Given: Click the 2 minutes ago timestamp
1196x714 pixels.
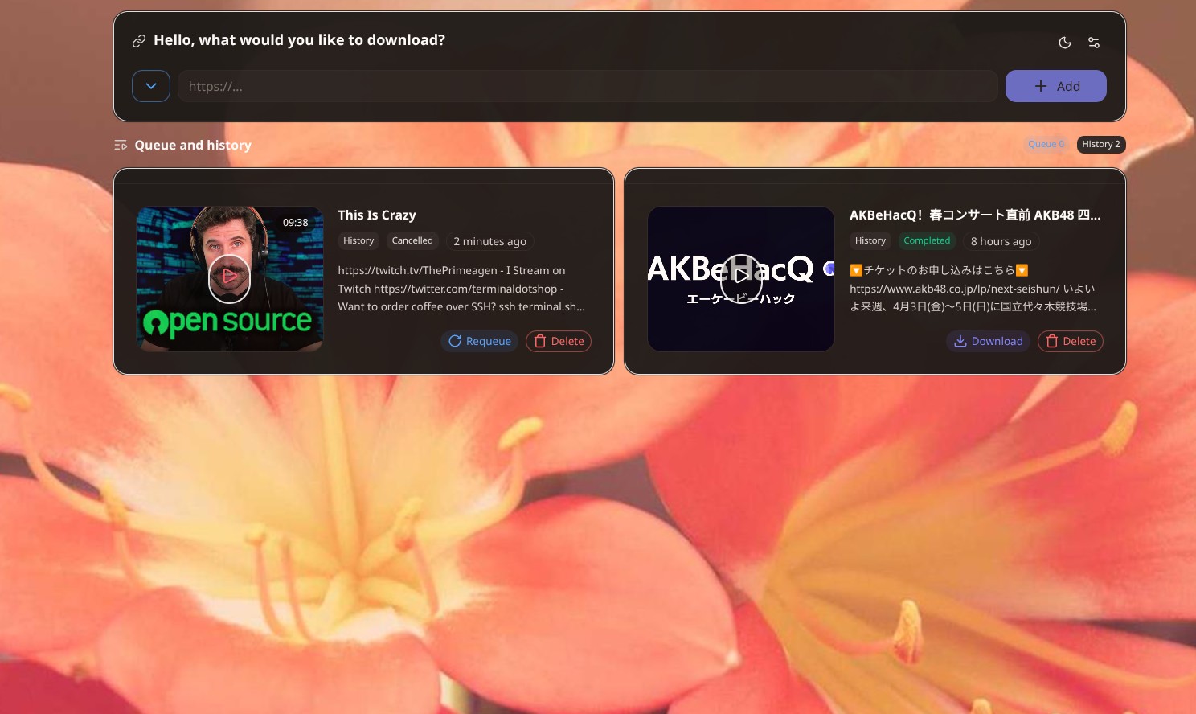Looking at the screenshot, I should pos(489,241).
